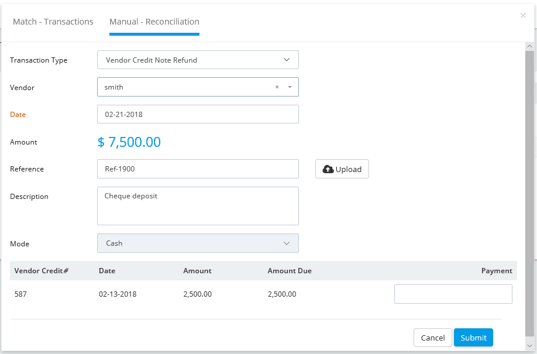537x354 pixels.
Task: Click scrollbar down arrow
Action: [x=529, y=345]
